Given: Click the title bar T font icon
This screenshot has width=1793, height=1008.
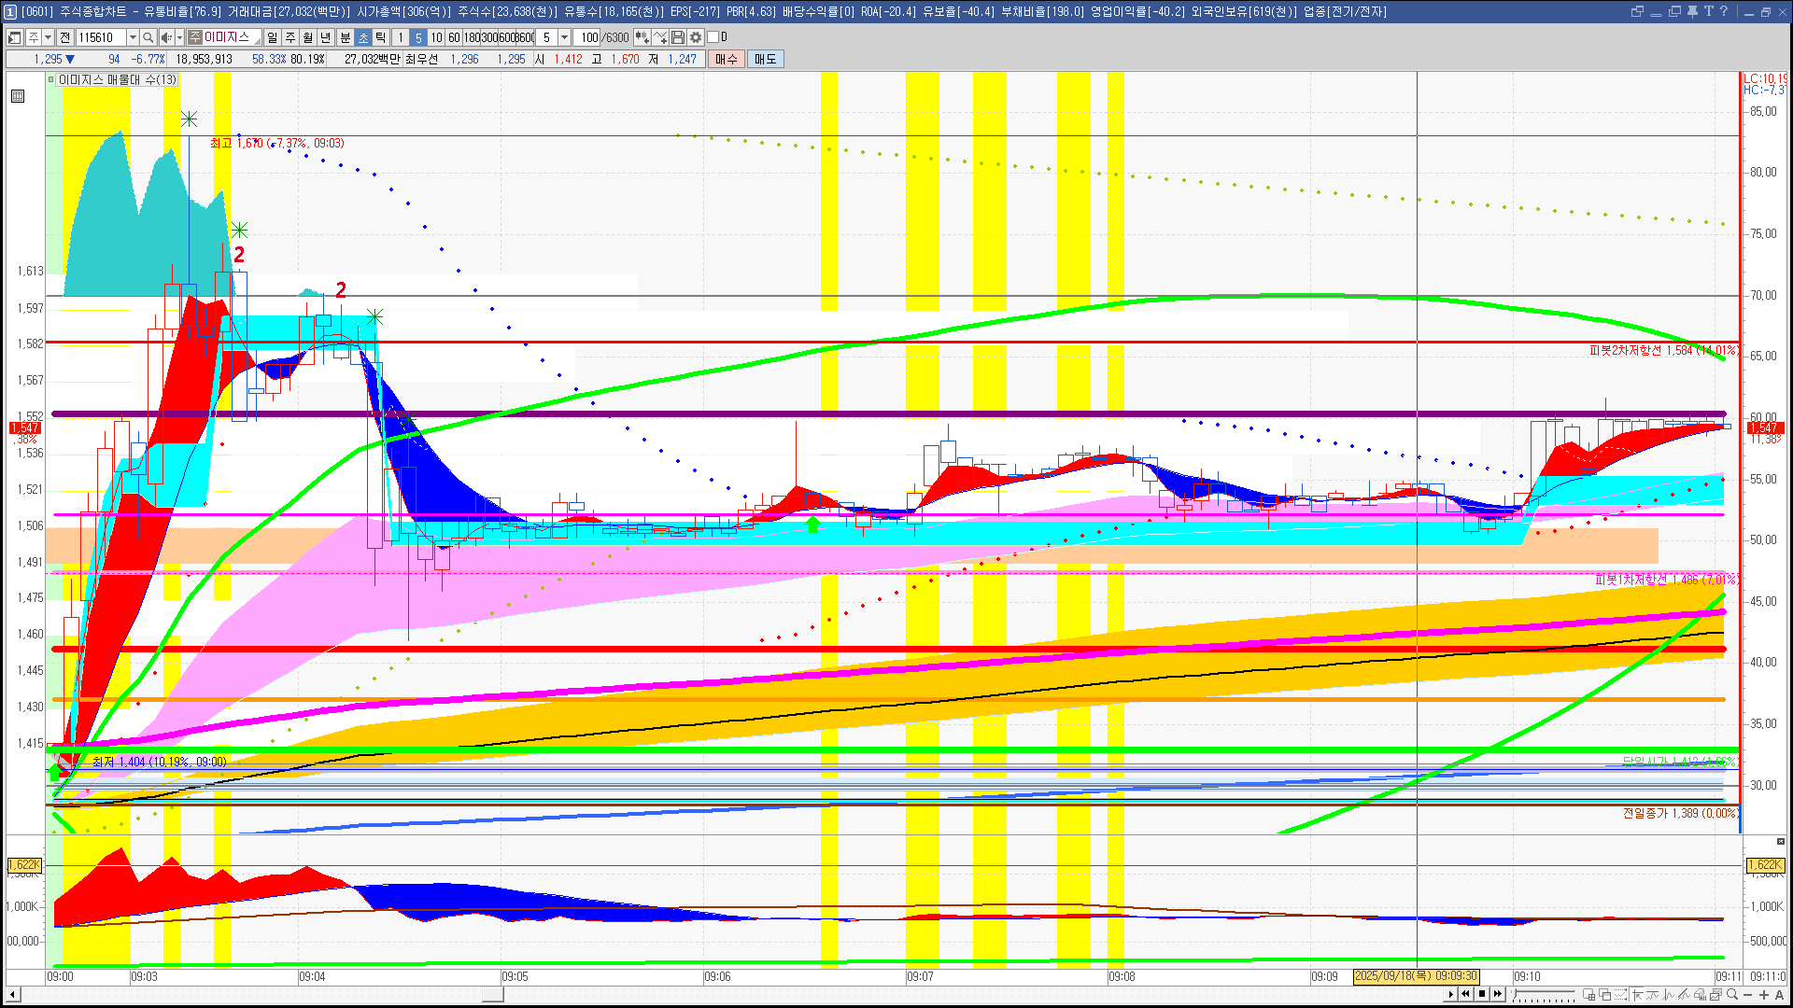Looking at the screenshot, I should pos(1708,11).
